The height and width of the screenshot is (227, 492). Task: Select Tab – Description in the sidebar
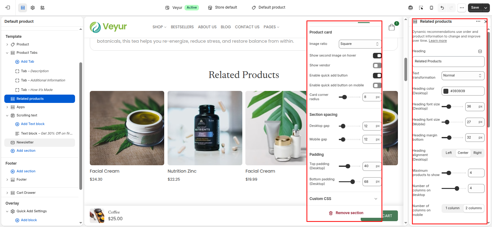35,71
